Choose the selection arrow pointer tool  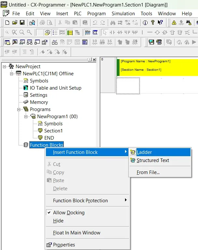(x=105, y=32)
